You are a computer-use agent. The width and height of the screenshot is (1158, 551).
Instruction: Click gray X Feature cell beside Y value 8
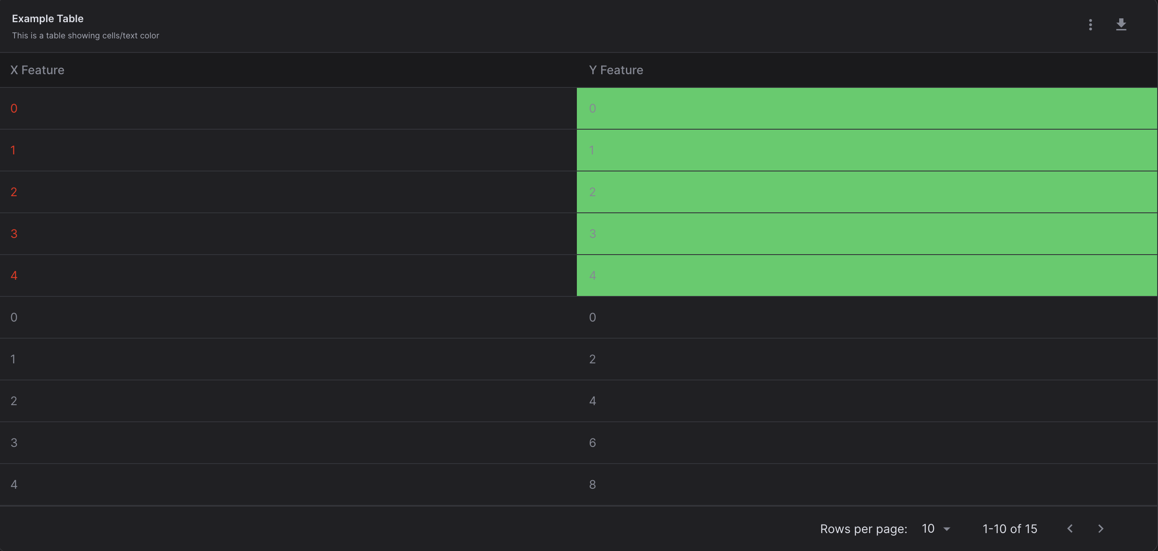click(288, 484)
